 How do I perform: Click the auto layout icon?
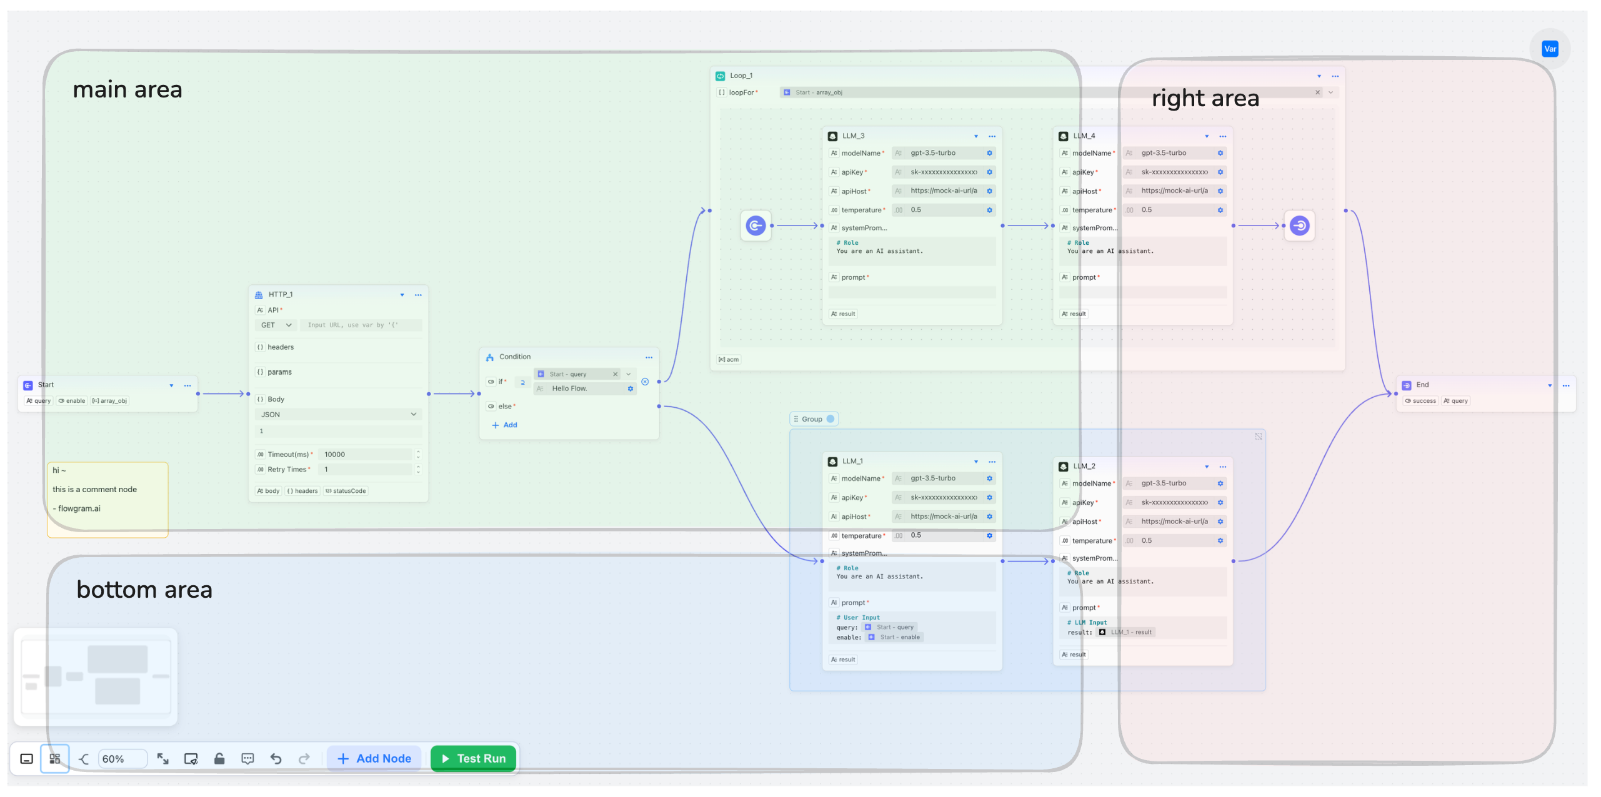55,758
